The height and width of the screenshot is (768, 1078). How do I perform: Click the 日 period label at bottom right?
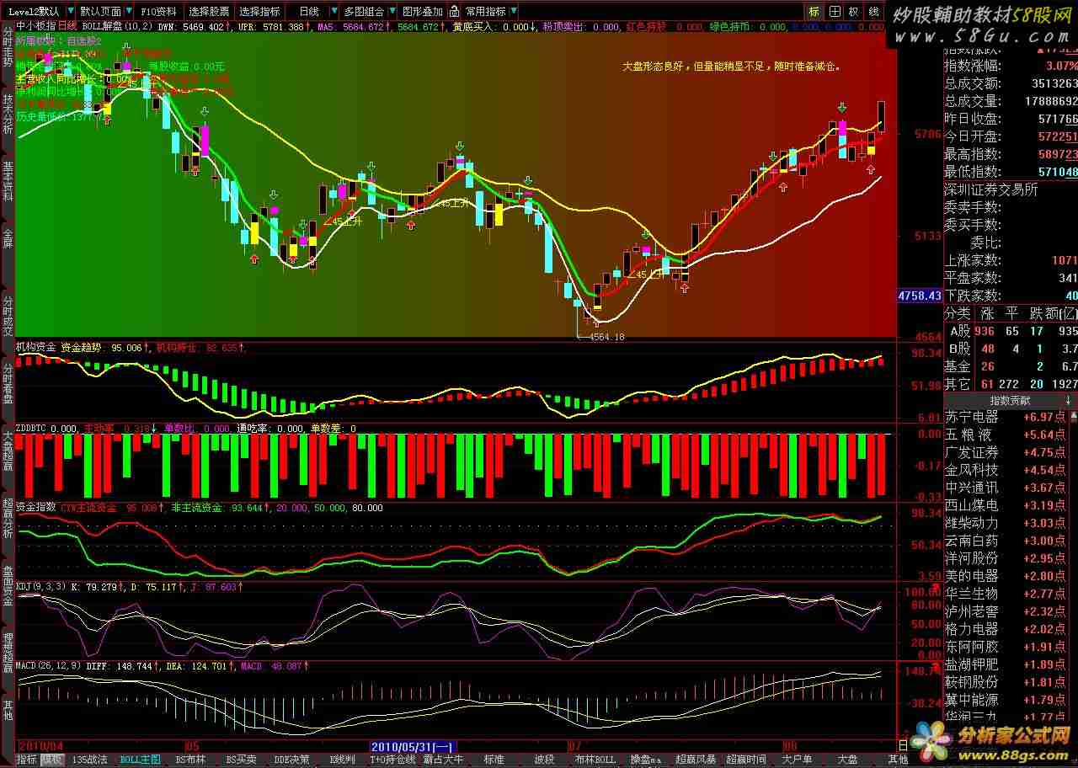coord(903,746)
